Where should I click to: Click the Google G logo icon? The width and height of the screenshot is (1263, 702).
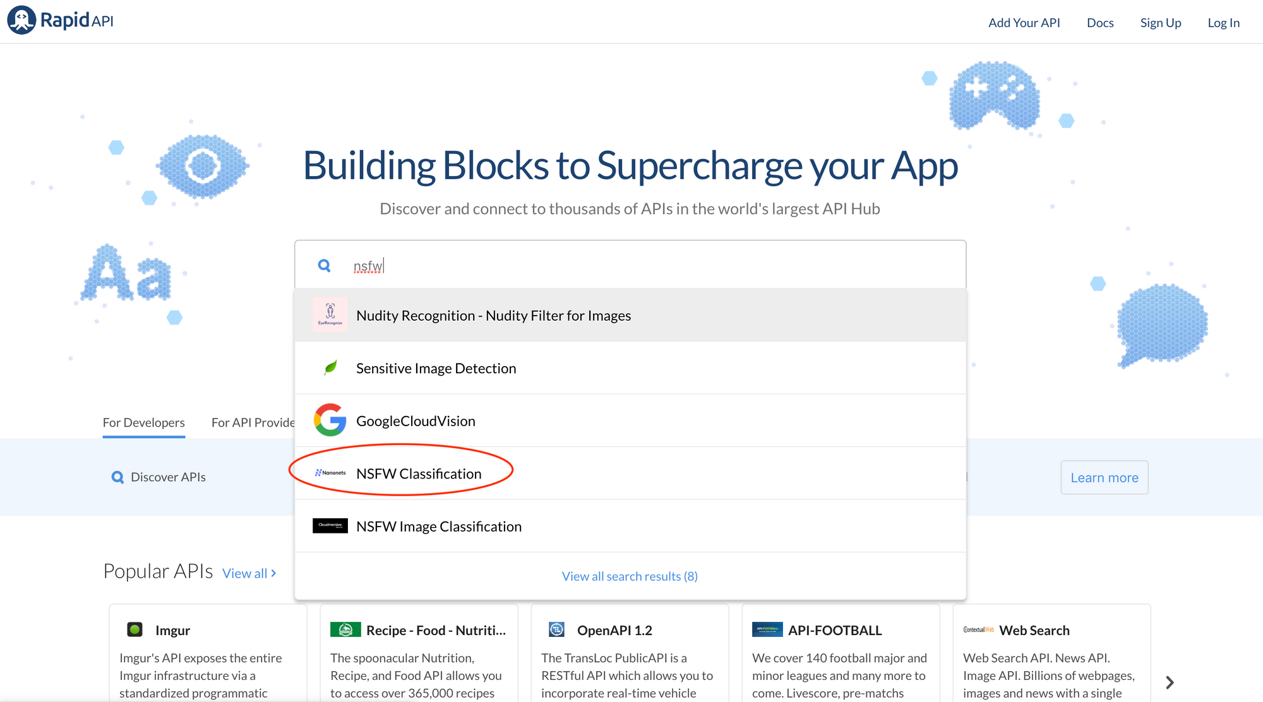(x=330, y=420)
